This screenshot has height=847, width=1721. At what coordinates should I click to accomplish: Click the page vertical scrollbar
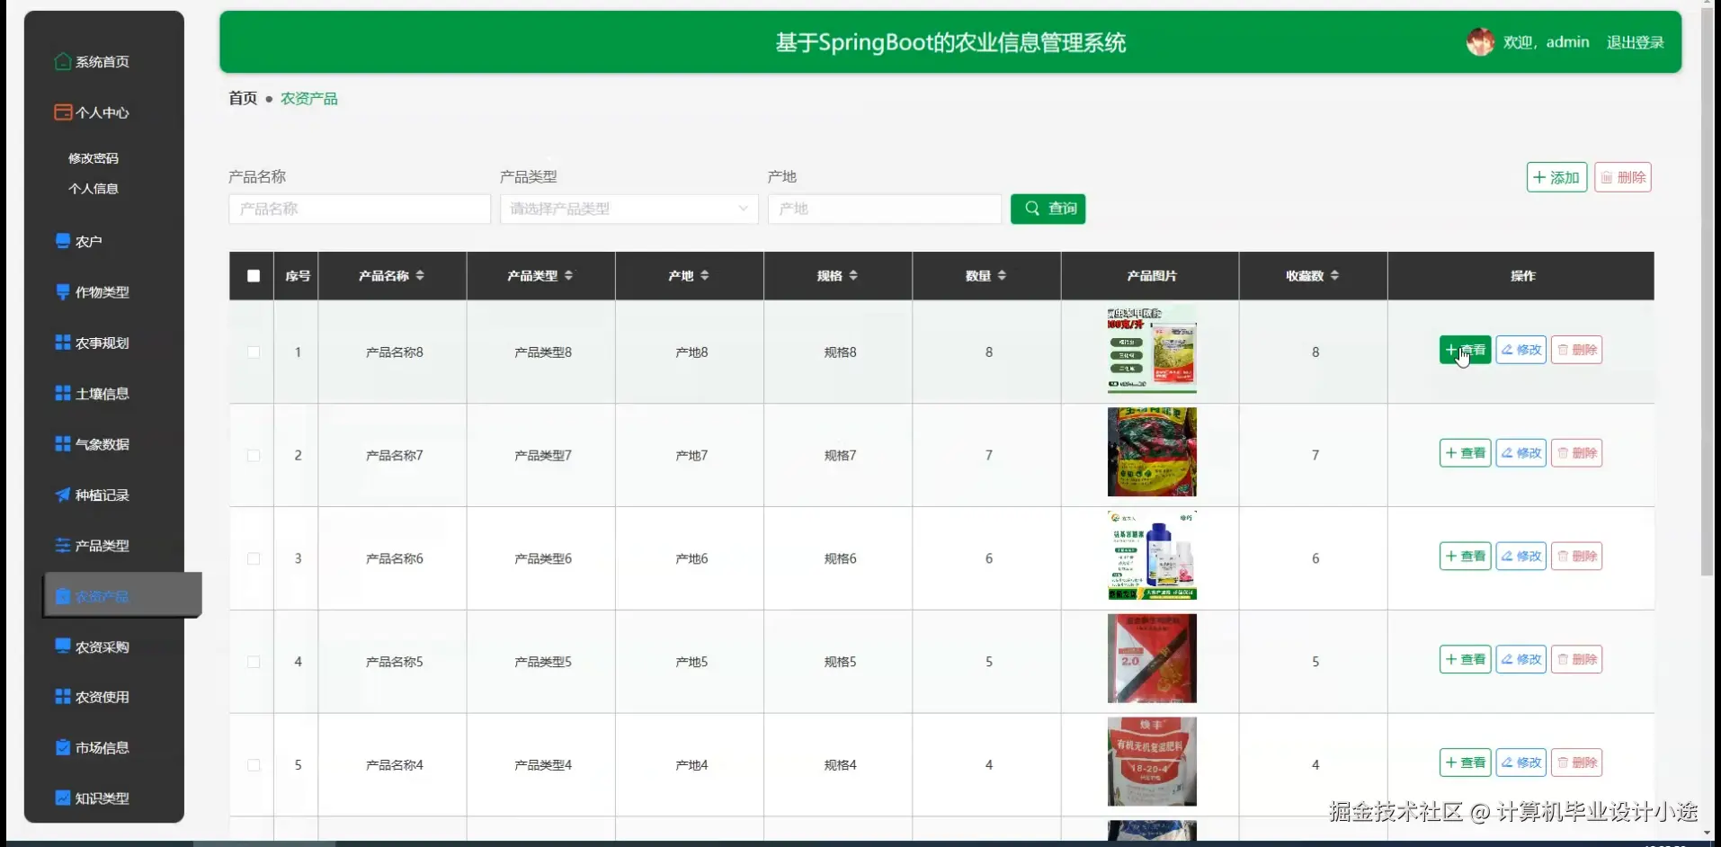[1708, 292]
